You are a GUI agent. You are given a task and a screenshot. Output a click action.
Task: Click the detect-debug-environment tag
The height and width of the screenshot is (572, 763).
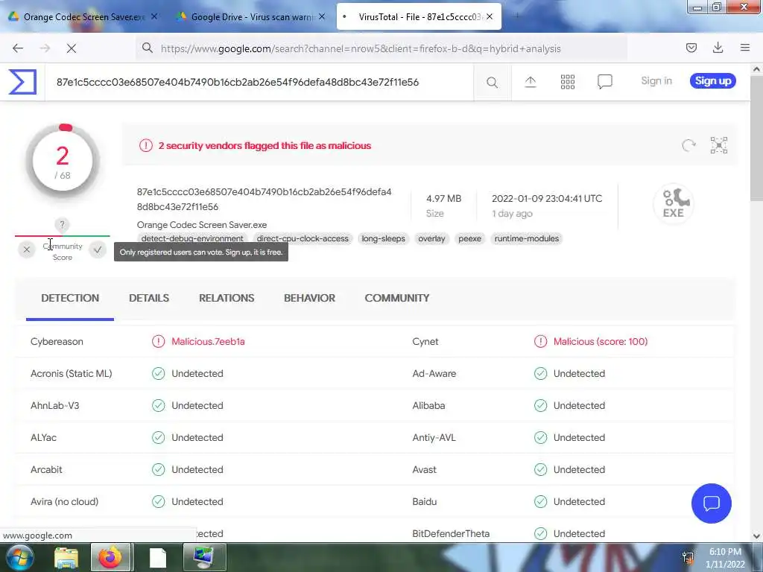click(192, 238)
